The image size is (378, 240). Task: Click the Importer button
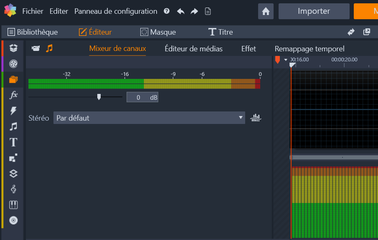tap(314, 11)
